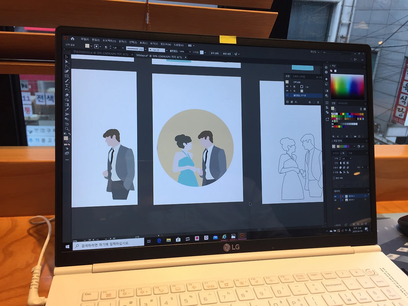The height and width of the screenshot is (306, 408).
Task: Select the Selection tool arrow
Action: tap(67, 57)
